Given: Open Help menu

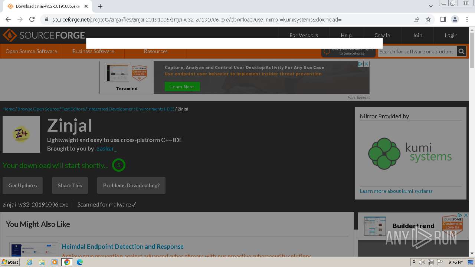Looking at the screenshot, I should pos(346,35).
